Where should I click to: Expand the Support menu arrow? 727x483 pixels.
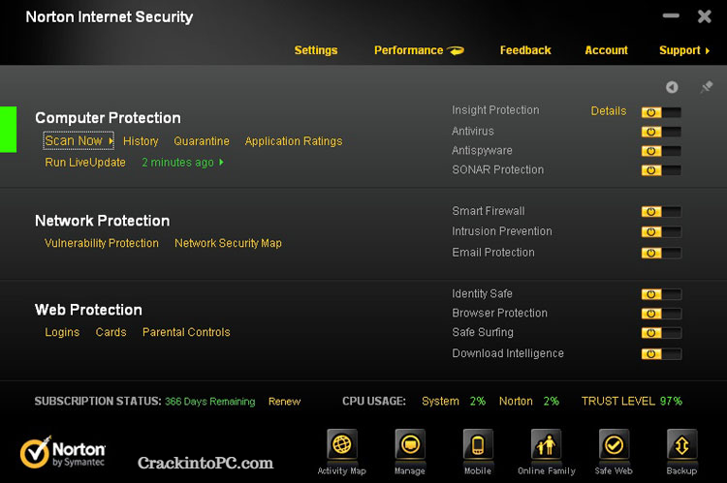tap(707, 51)
